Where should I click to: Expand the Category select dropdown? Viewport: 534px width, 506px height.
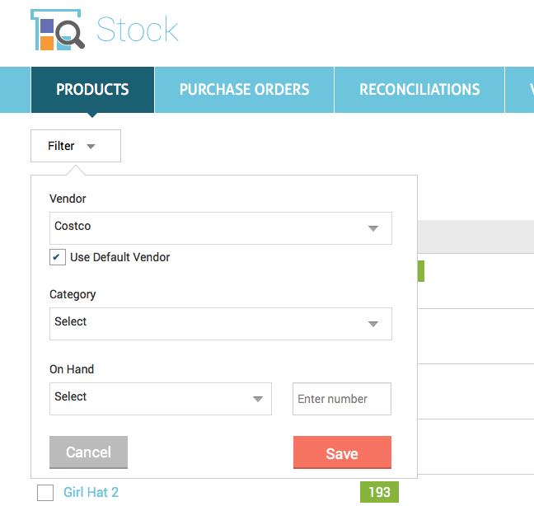221,324
